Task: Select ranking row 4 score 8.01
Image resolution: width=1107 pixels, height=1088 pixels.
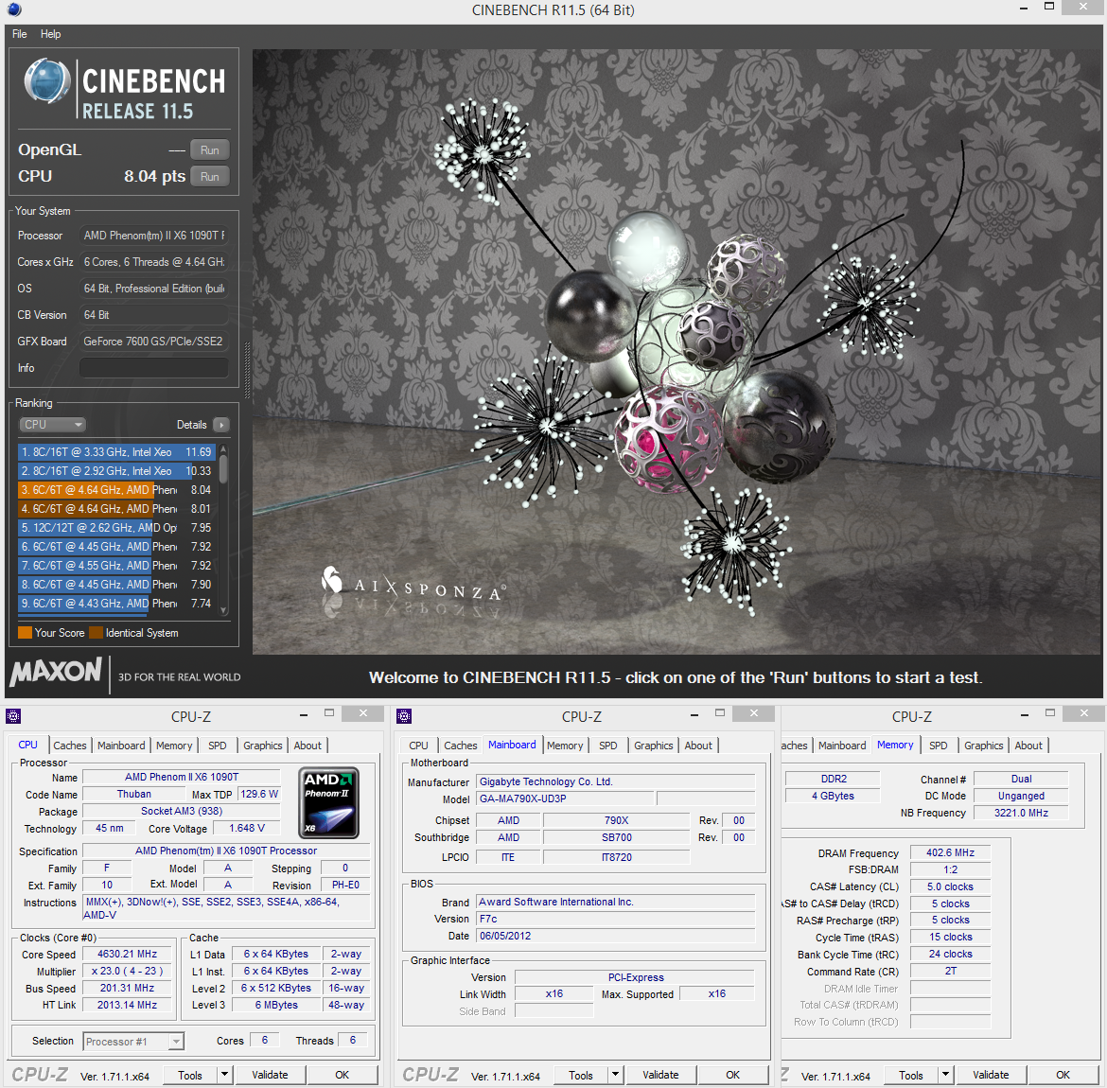Action: pyautogui.click(x=117, y=509)
